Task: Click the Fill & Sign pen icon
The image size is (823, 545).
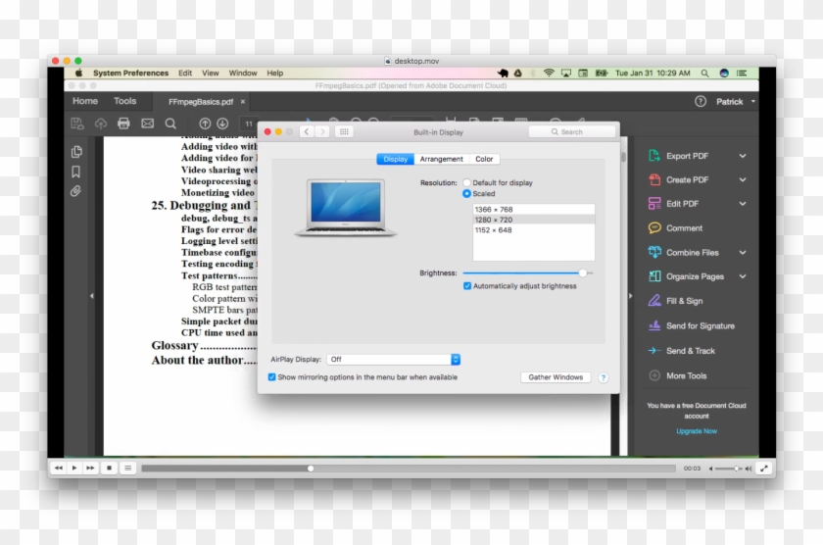Action: click(x=654, y=301)
